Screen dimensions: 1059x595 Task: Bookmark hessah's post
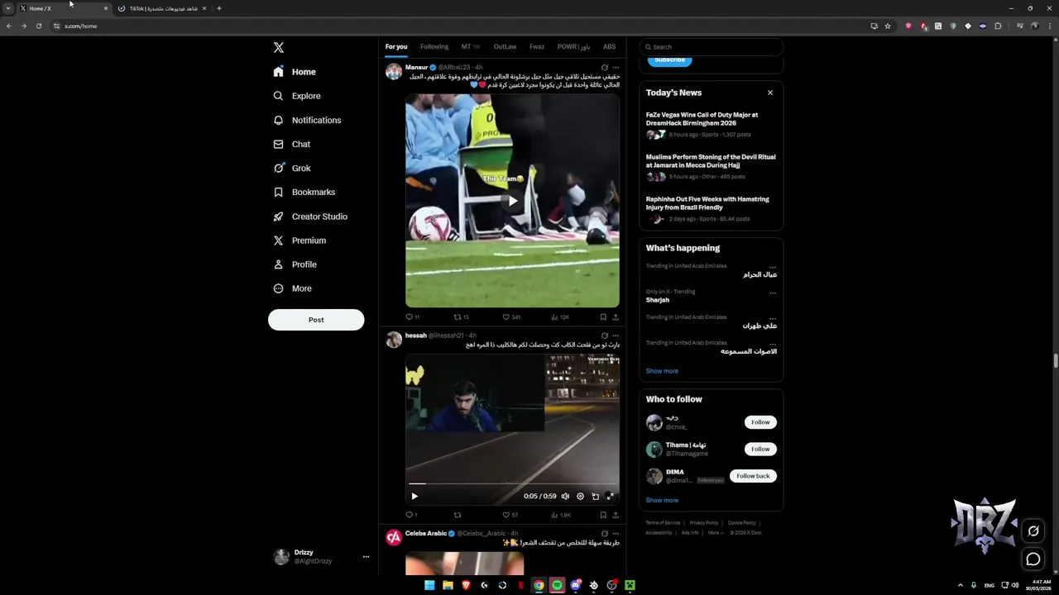coord(603,515)
